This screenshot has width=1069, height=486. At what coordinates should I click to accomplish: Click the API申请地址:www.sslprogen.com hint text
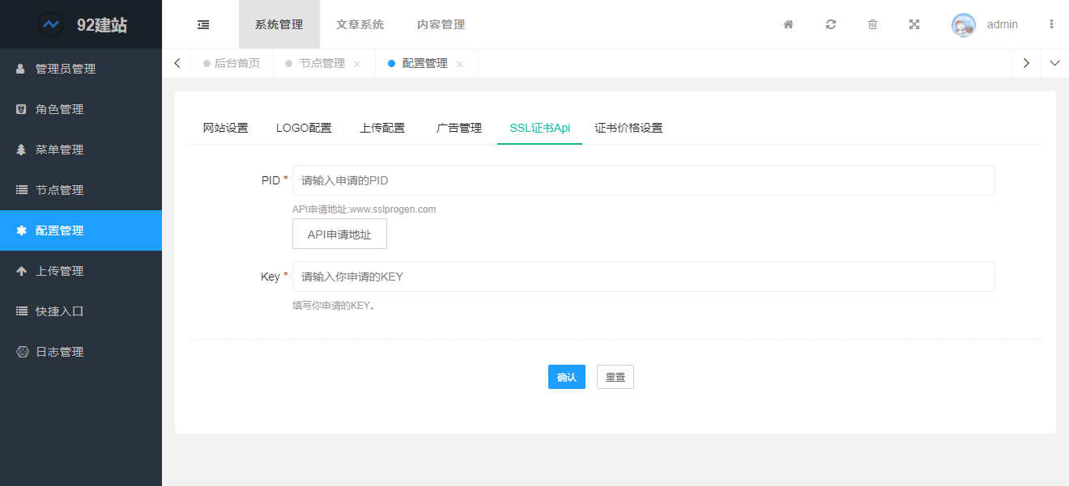[x=364, y=209]
